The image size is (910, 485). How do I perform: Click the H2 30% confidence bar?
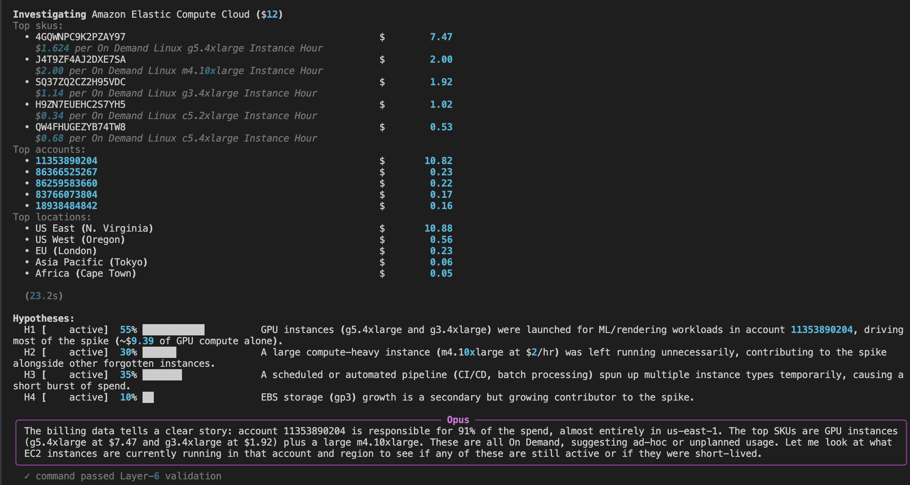159,352
